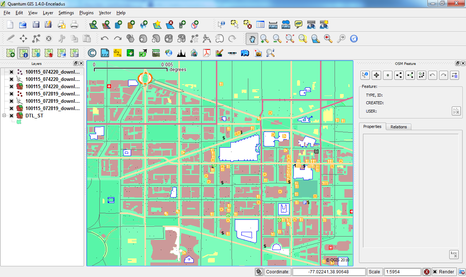Switch to the Relations tab

tap(398, 127)
